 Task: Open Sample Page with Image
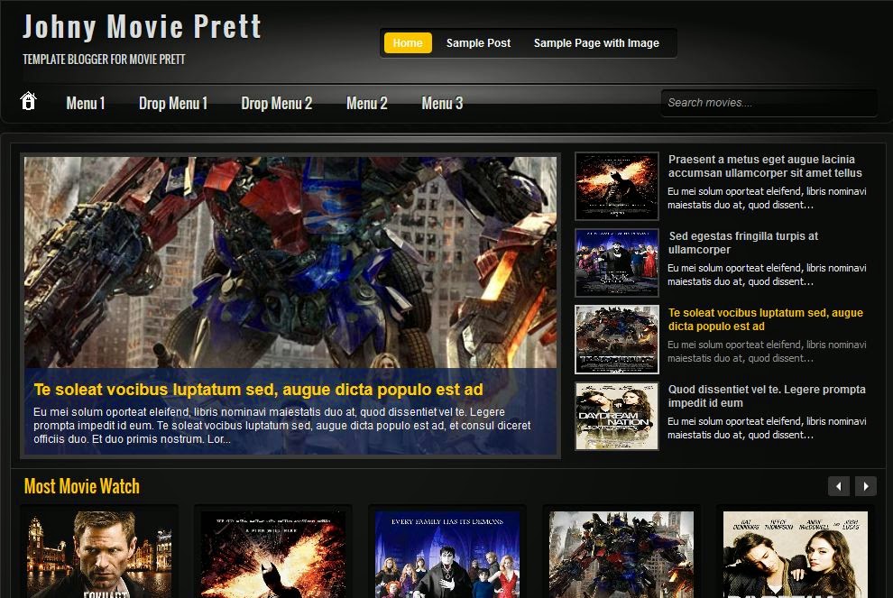click(x=596, y=42)
